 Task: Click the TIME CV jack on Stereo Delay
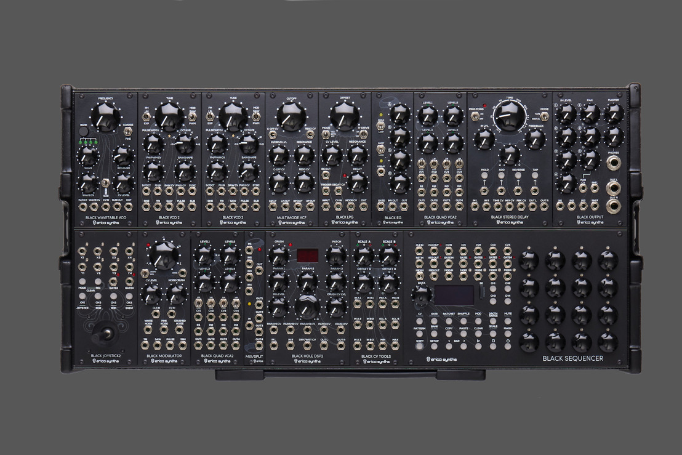pos(498,207)
